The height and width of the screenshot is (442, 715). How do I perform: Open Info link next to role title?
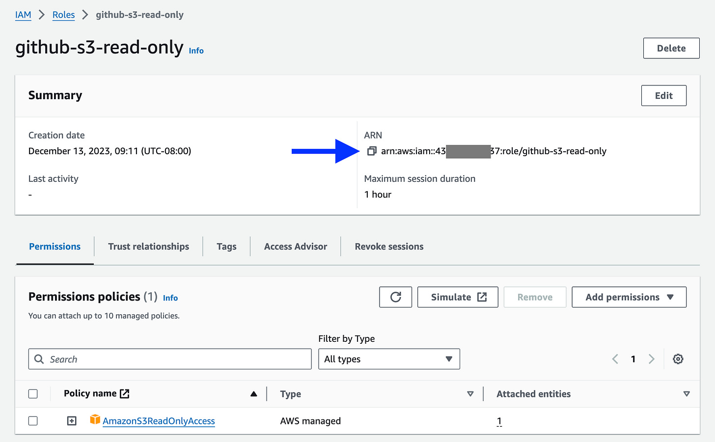click(x=196, y=51)
